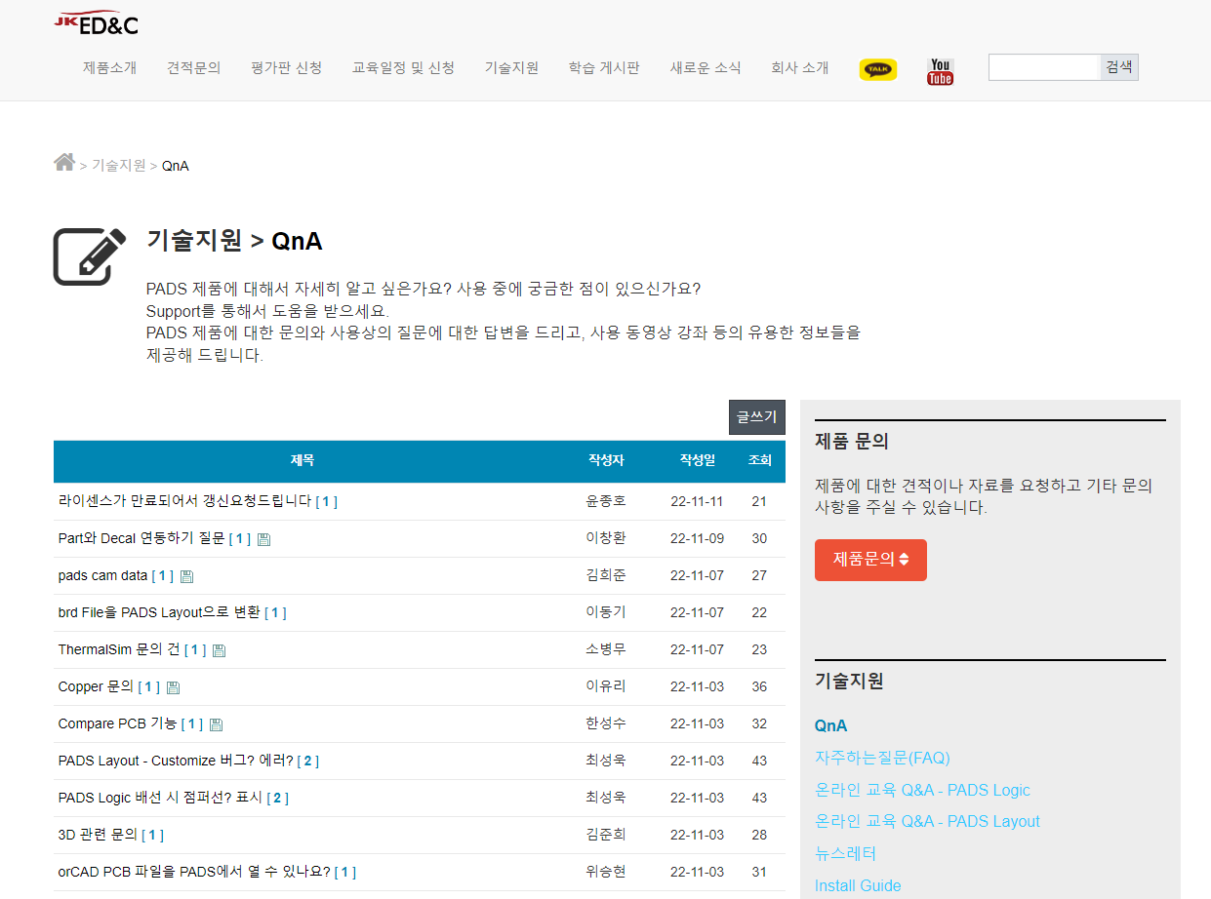
Task: Click author name 위승현
Action: (x=606, y=872)
